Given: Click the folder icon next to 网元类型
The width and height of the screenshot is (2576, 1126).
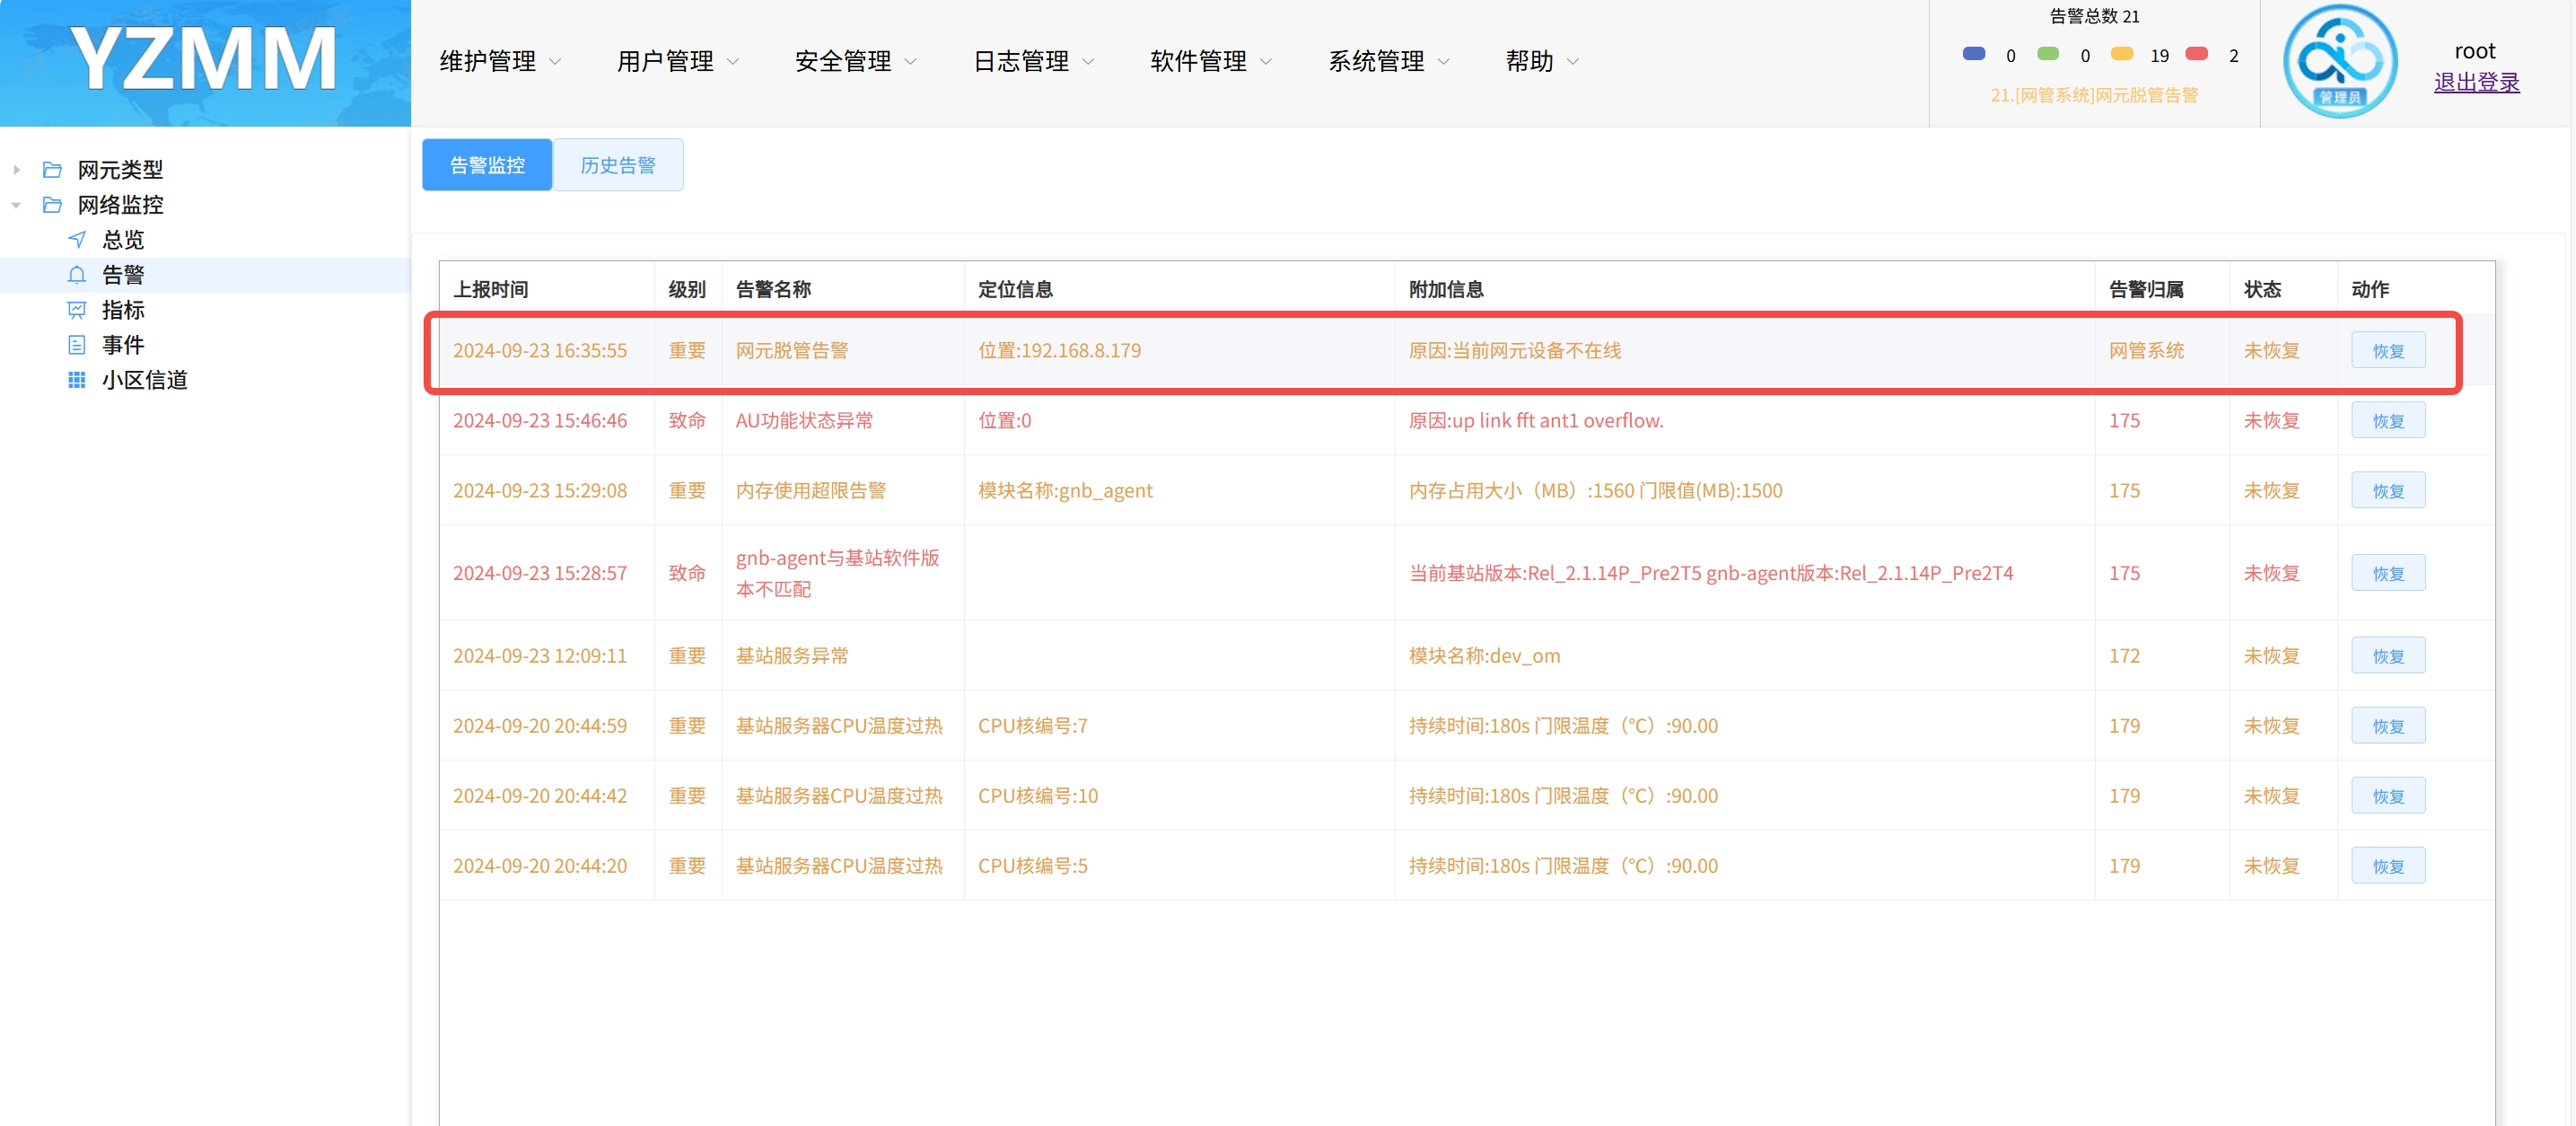Looking at the screenshot, I should coord(53,170).
